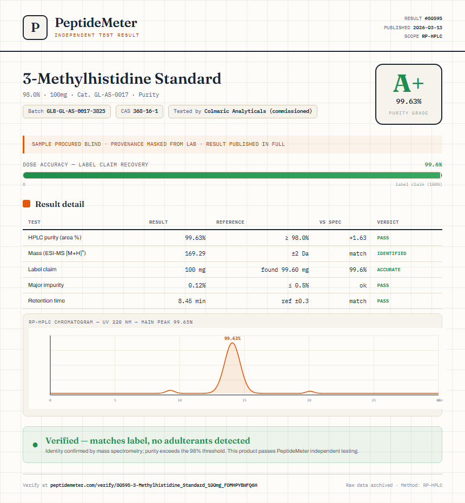Image resolution: width=465 pixels, height=503 pixels.
Task: Click the PASS verdict in HPLC purity row
Action: point(383,238)
